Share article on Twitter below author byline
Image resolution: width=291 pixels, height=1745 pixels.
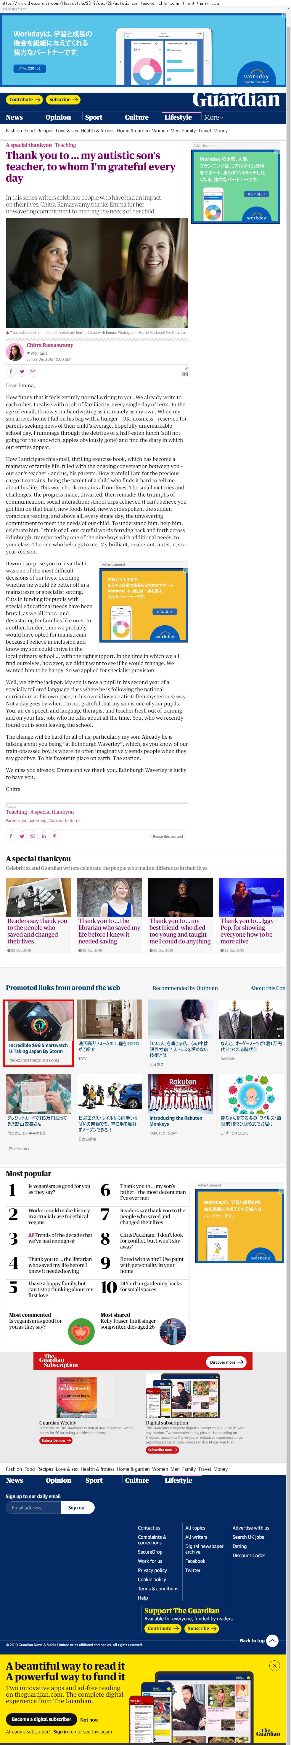point(22,371)
